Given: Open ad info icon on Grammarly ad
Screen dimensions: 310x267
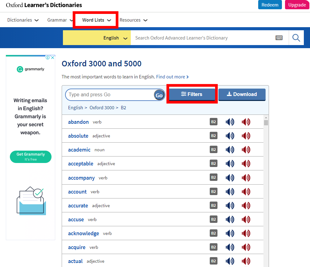Looking at the screenshot, I should [48, 57].
